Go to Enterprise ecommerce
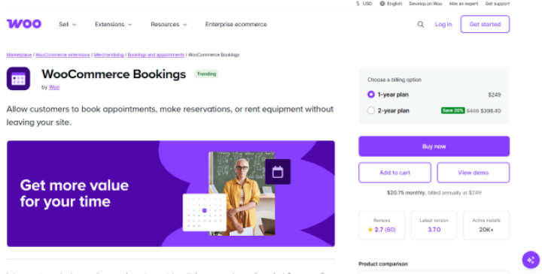 (236, 24)
